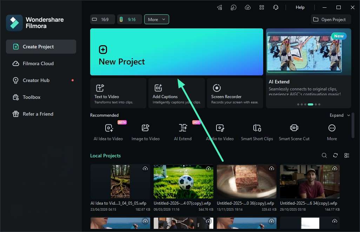Open the apps grid icon in title bar
The height and width of the screenshot is (232, 360).
click(262, 8)
